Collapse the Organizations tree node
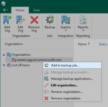 pyautogui.click(x=4, y=55)
